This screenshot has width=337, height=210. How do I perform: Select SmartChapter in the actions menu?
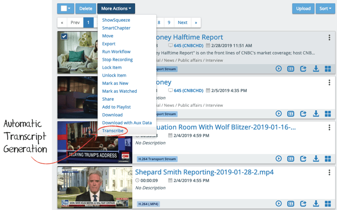pos(116,28)
